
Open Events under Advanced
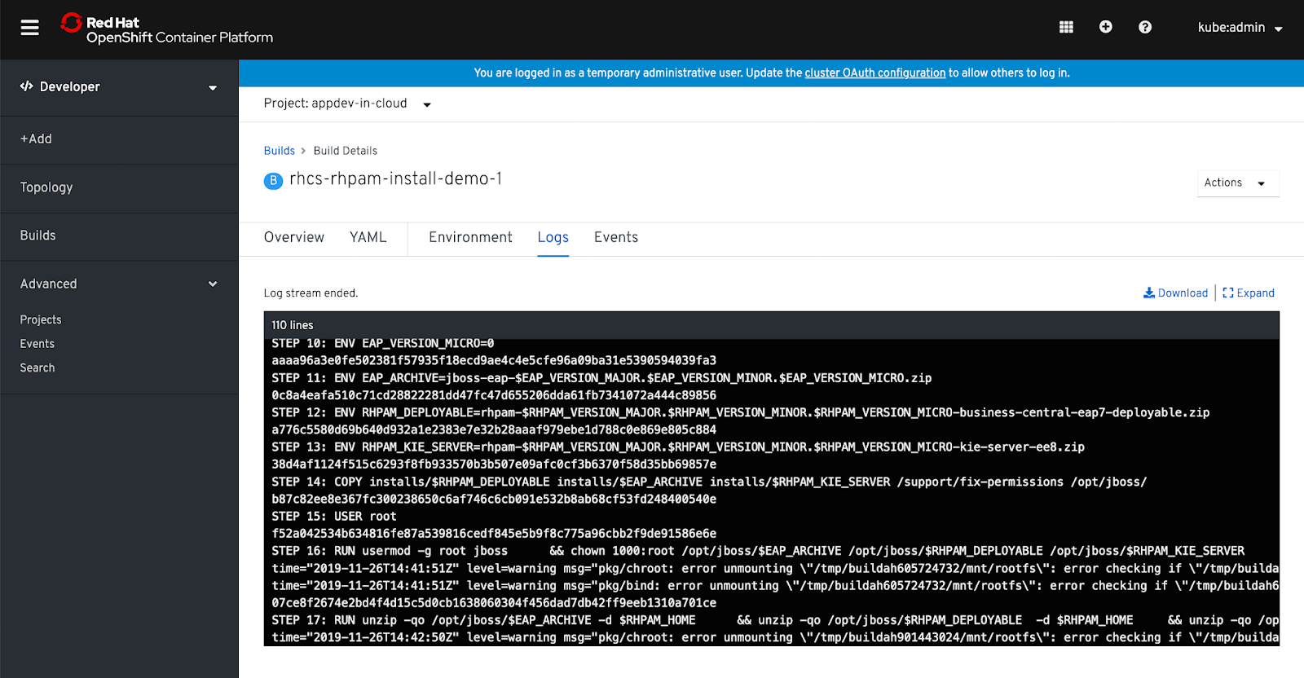click(37, 344)
